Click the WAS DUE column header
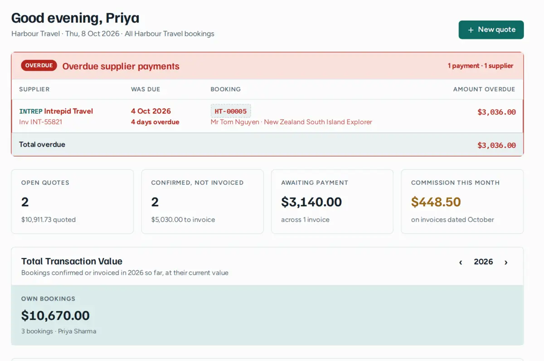 click(146, 89)
